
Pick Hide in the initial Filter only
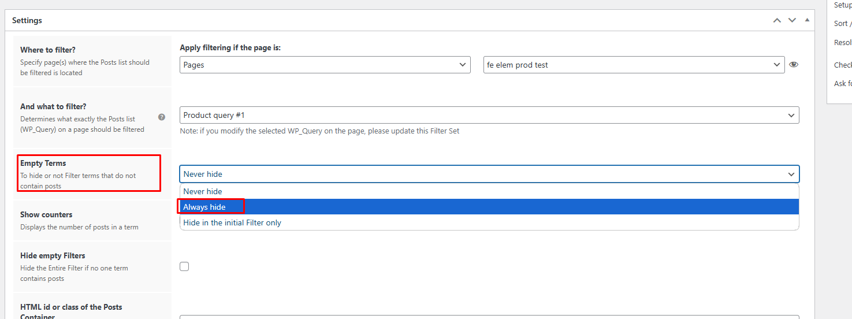pos(489,222)
